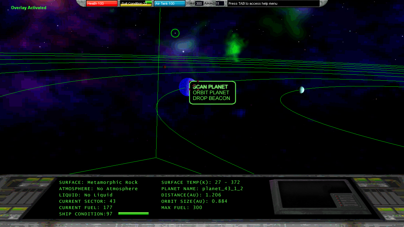Click the yellow Suit Condition bar
404x227 pixels.
pyautogui.click(x=136, y=3)
